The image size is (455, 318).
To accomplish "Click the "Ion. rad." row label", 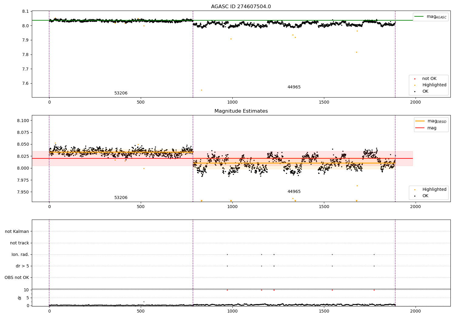I will coord(20,254).
